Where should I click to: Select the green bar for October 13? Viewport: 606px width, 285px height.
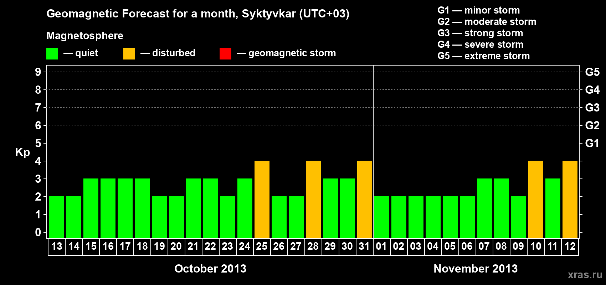pos(57,217)
